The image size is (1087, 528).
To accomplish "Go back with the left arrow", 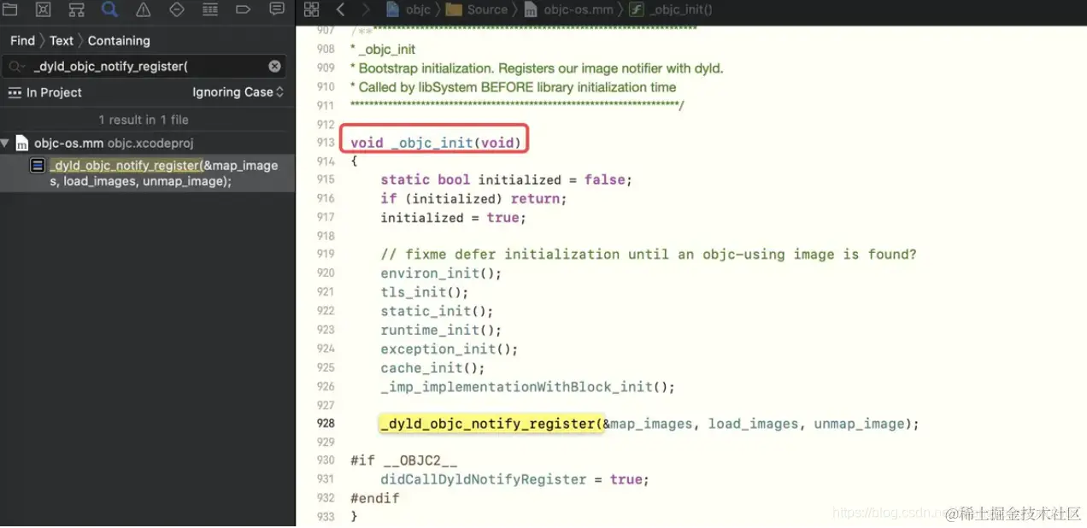I will (340, 9).
